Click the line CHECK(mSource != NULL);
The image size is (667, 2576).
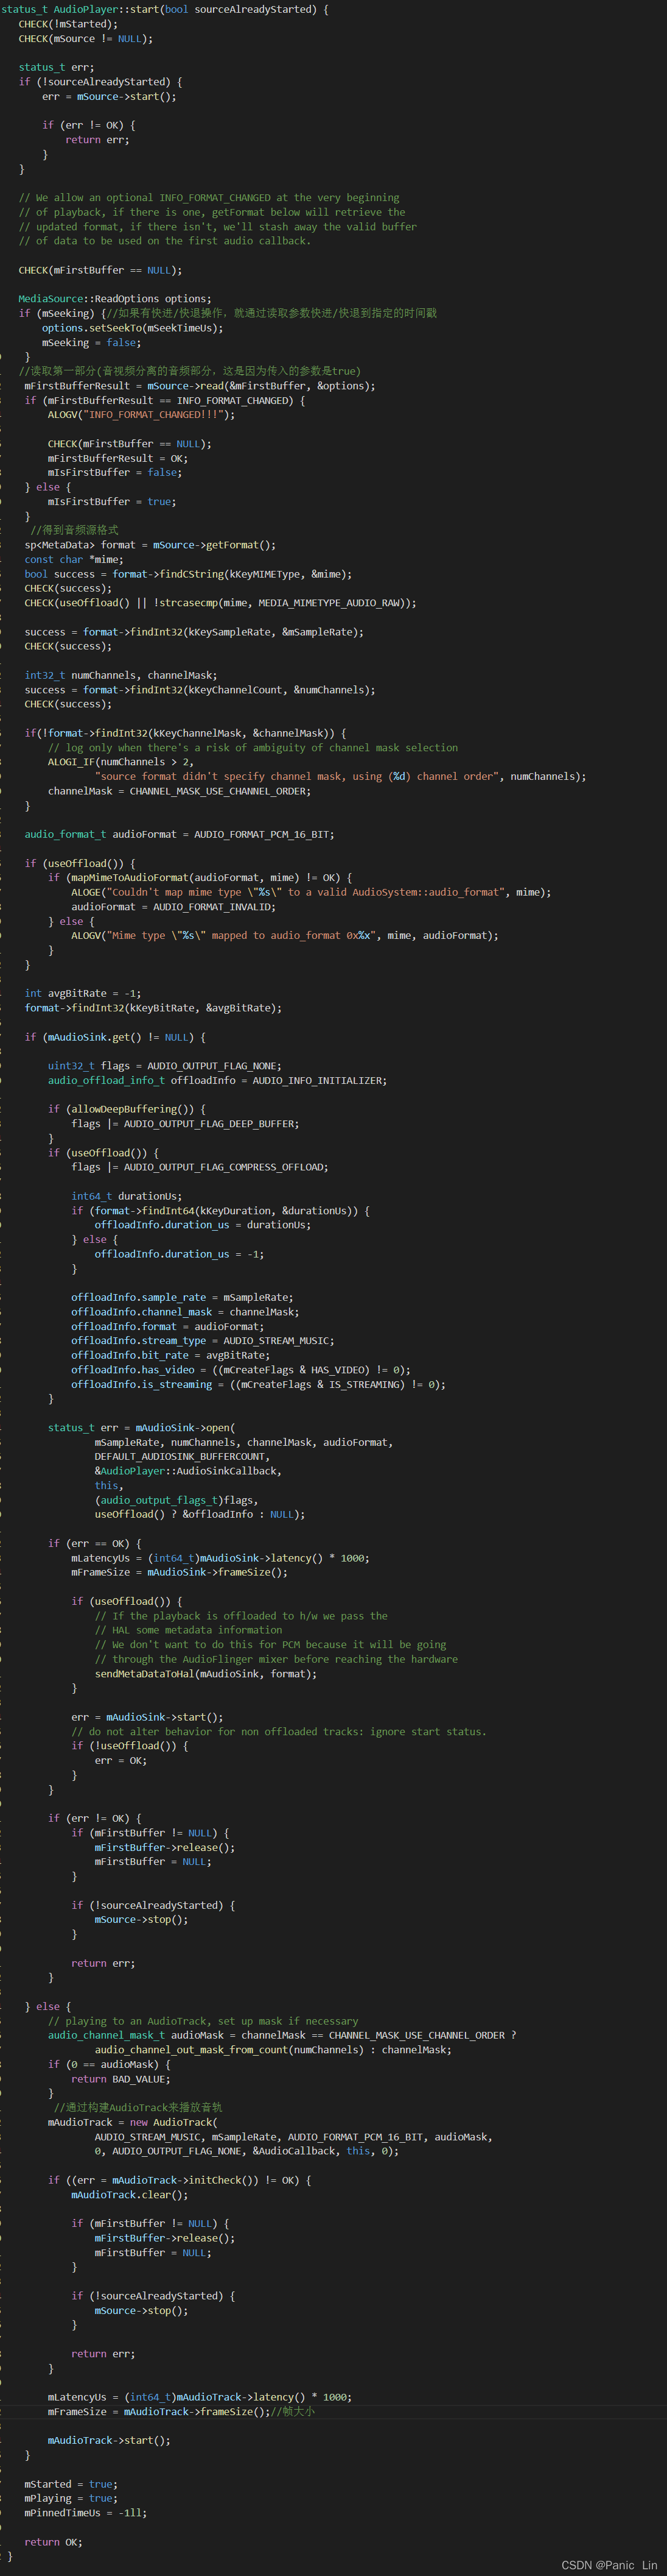[86, 38]
